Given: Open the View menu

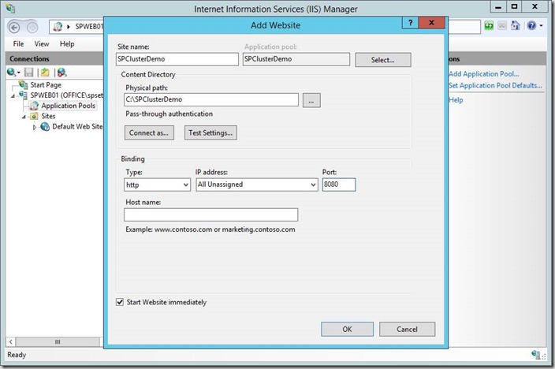Looking at the screenshot, I should click(x=41, y=44).
